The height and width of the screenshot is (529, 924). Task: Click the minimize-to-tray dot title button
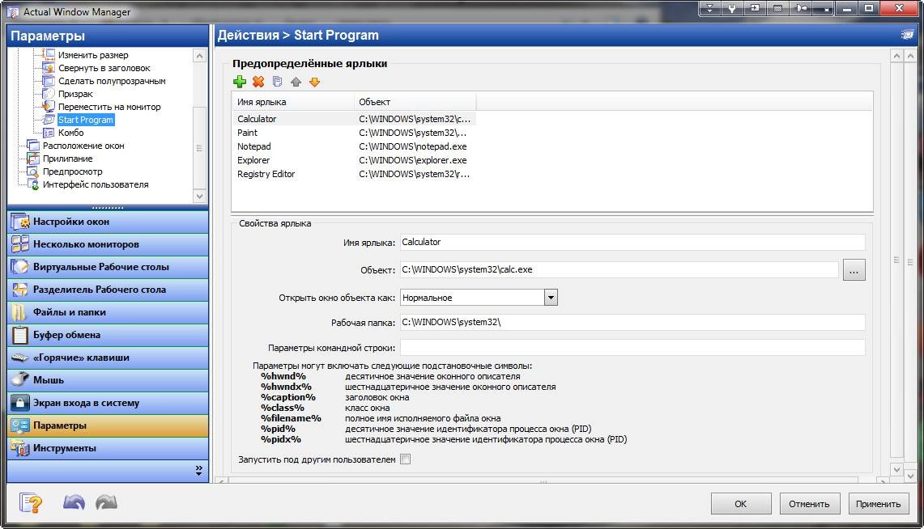(x=824, y=8)
